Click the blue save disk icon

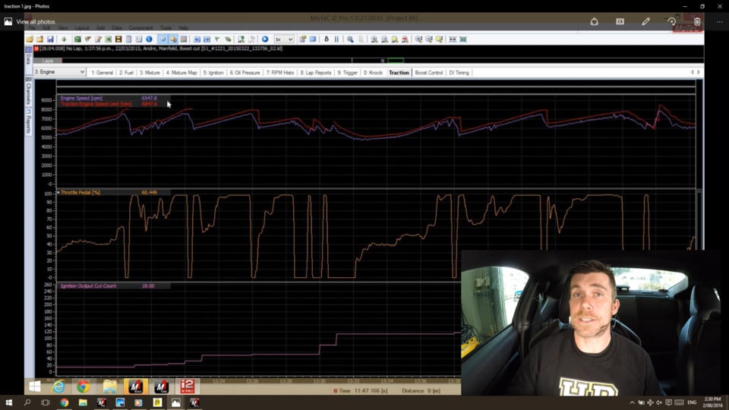coord(50,39)
